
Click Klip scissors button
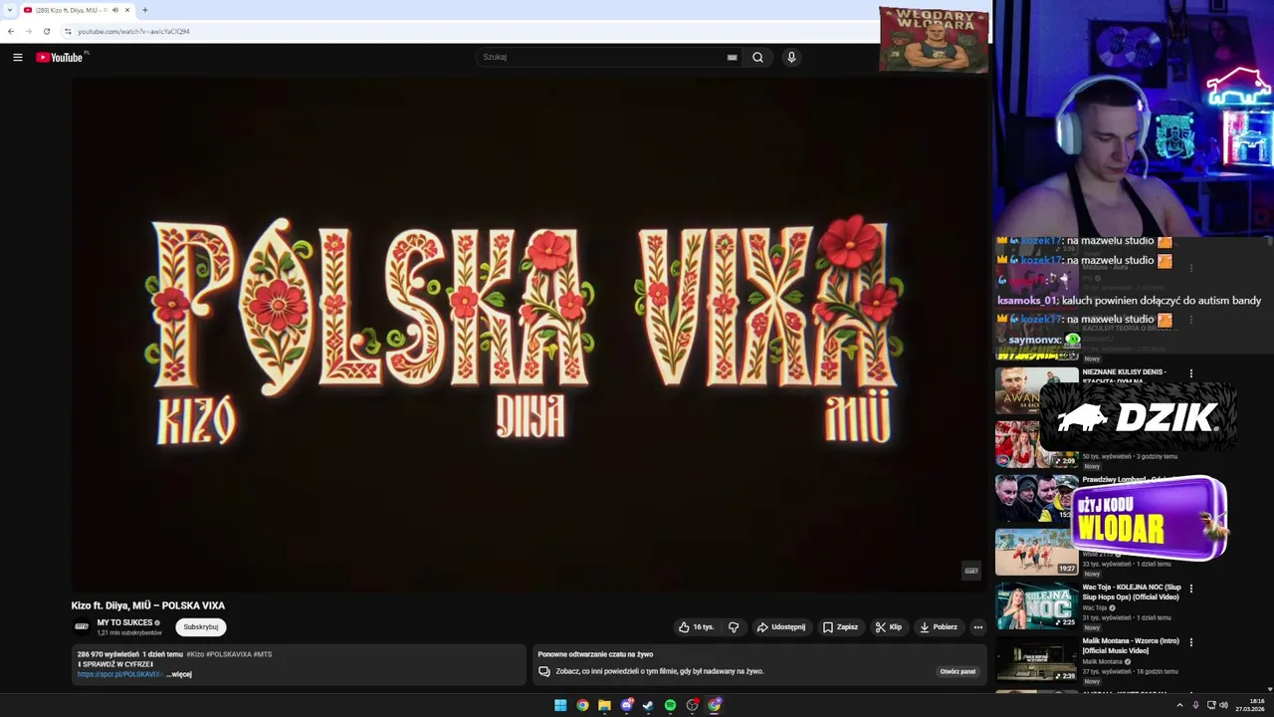tap(889, 627)
